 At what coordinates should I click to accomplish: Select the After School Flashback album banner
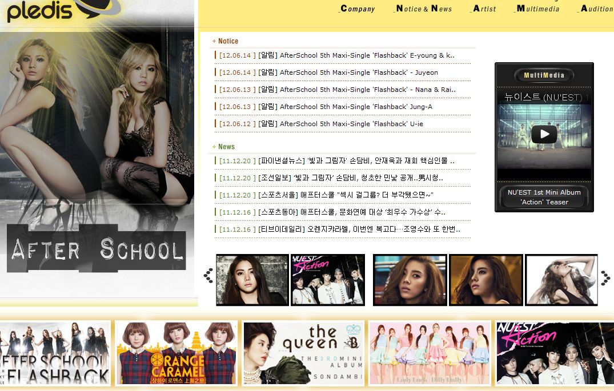coord(55,353)
